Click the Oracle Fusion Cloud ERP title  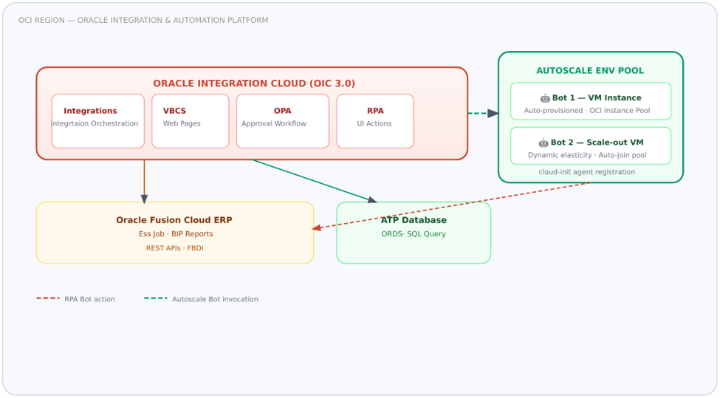point(174,220)
